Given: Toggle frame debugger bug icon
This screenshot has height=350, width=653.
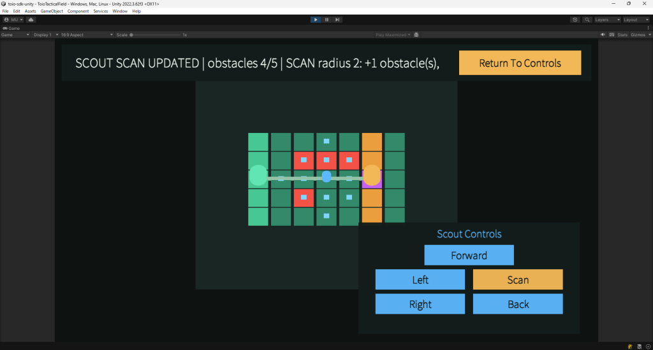Looking at the screenshot, I should point(416,35).
